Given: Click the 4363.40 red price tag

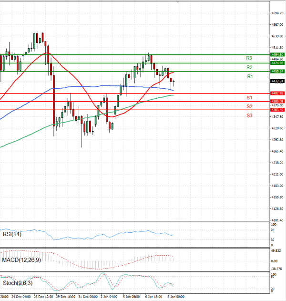Looking at the screenshot, I should [277, 110].
